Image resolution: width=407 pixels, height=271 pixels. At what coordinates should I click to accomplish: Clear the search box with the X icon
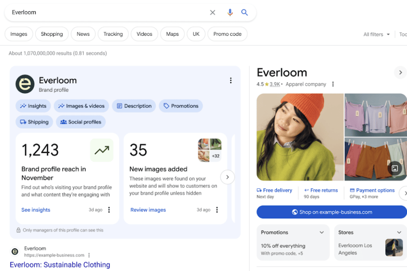pyautogui.click(x=213, y=13)
